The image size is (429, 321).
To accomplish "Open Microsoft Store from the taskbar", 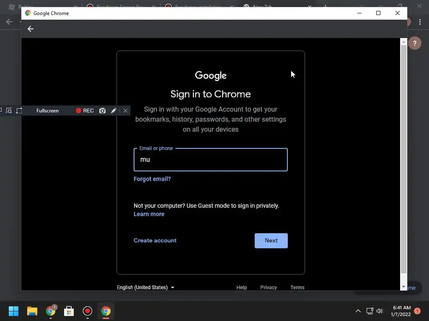I will 69,311.
